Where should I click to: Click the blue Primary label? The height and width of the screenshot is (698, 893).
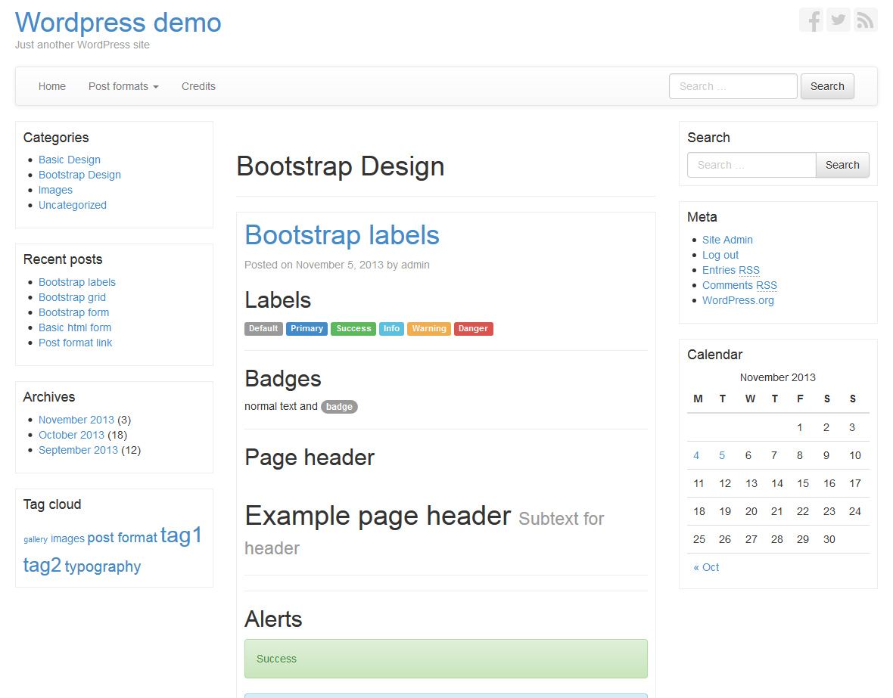(307, 328)
